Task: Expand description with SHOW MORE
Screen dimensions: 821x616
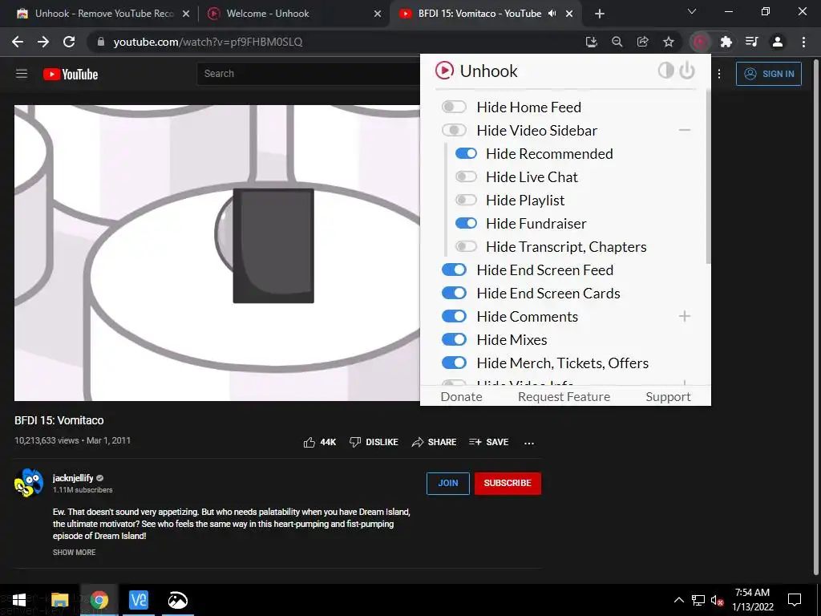Action: coord(74,552)
